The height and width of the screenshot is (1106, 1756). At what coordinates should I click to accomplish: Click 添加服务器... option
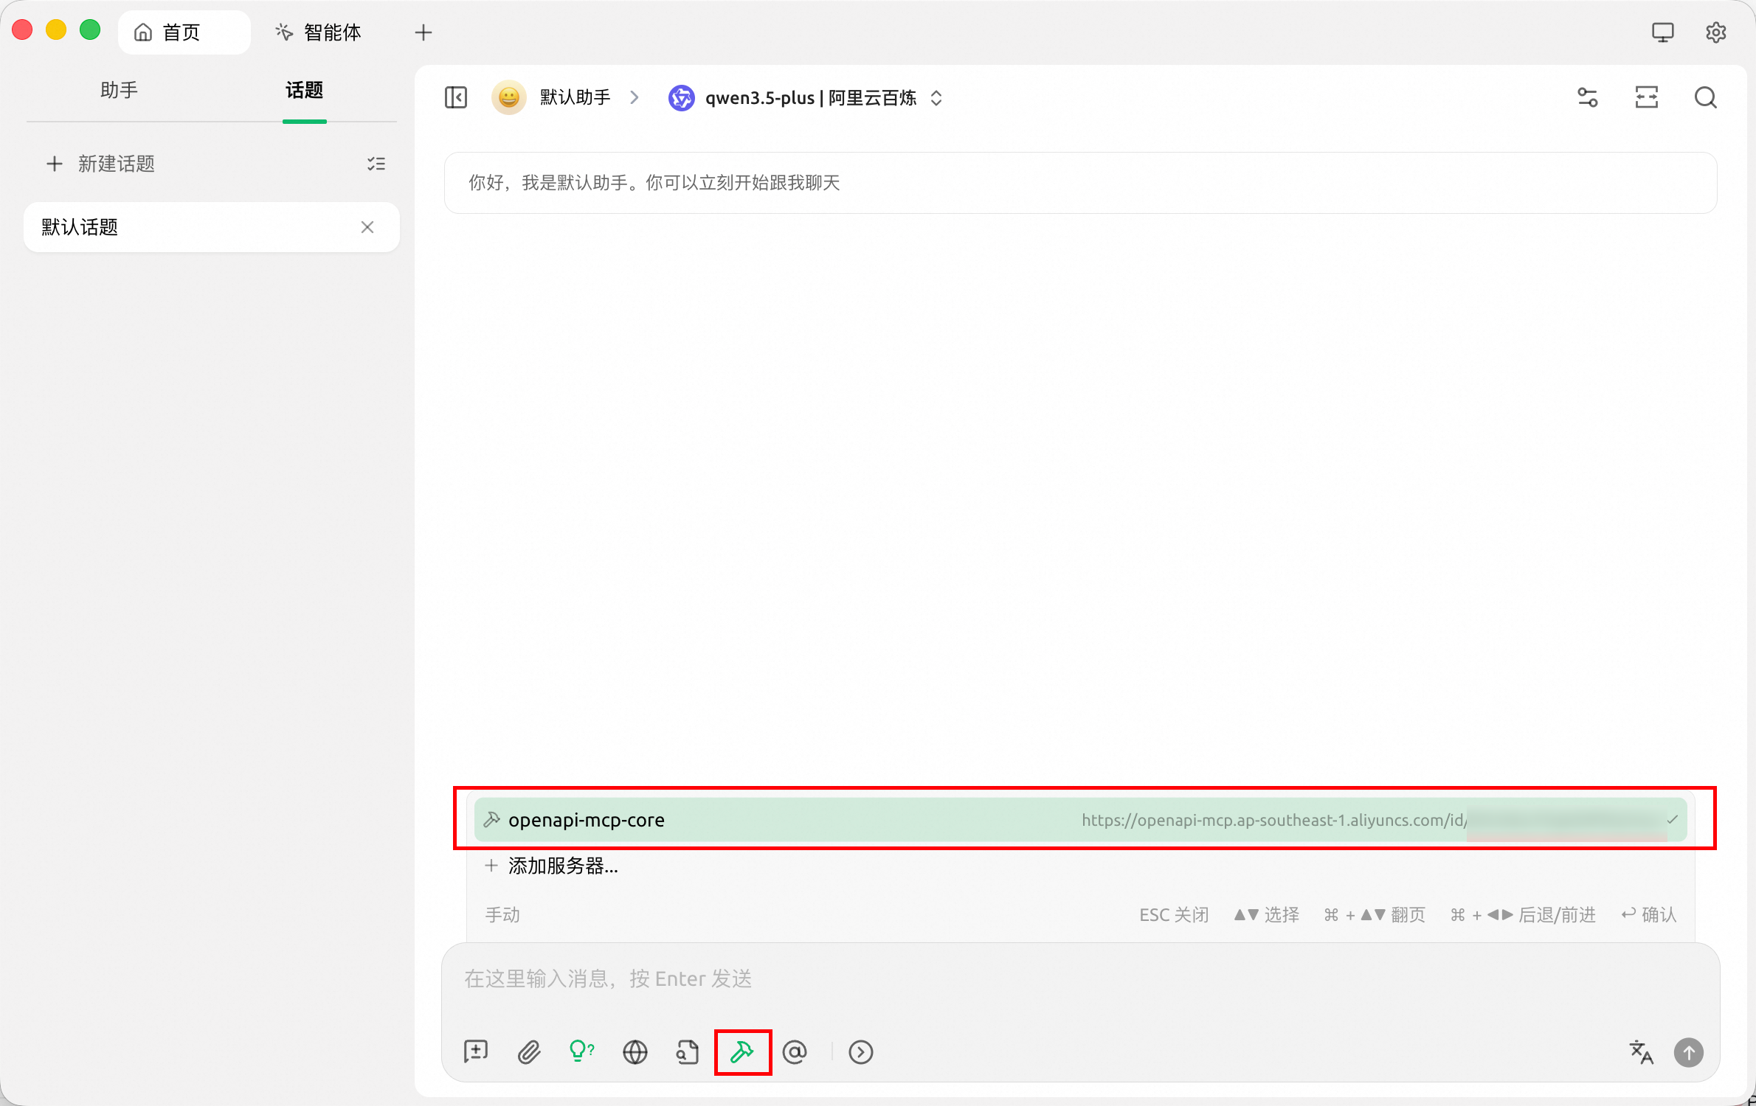pos(562,866)
